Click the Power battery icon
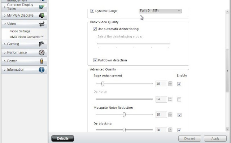Screen dimensions: 231x143 click(42, 61)
